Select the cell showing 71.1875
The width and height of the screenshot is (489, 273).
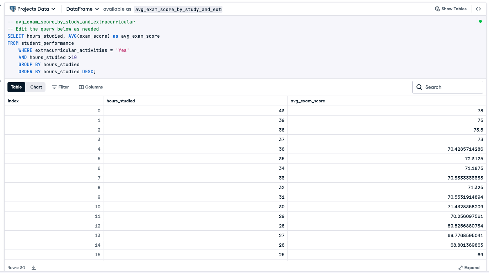point(386,168)
